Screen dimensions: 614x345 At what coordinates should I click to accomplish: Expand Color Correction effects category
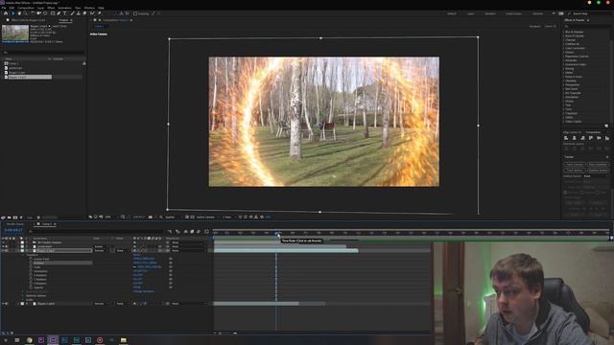click(564, 48)
